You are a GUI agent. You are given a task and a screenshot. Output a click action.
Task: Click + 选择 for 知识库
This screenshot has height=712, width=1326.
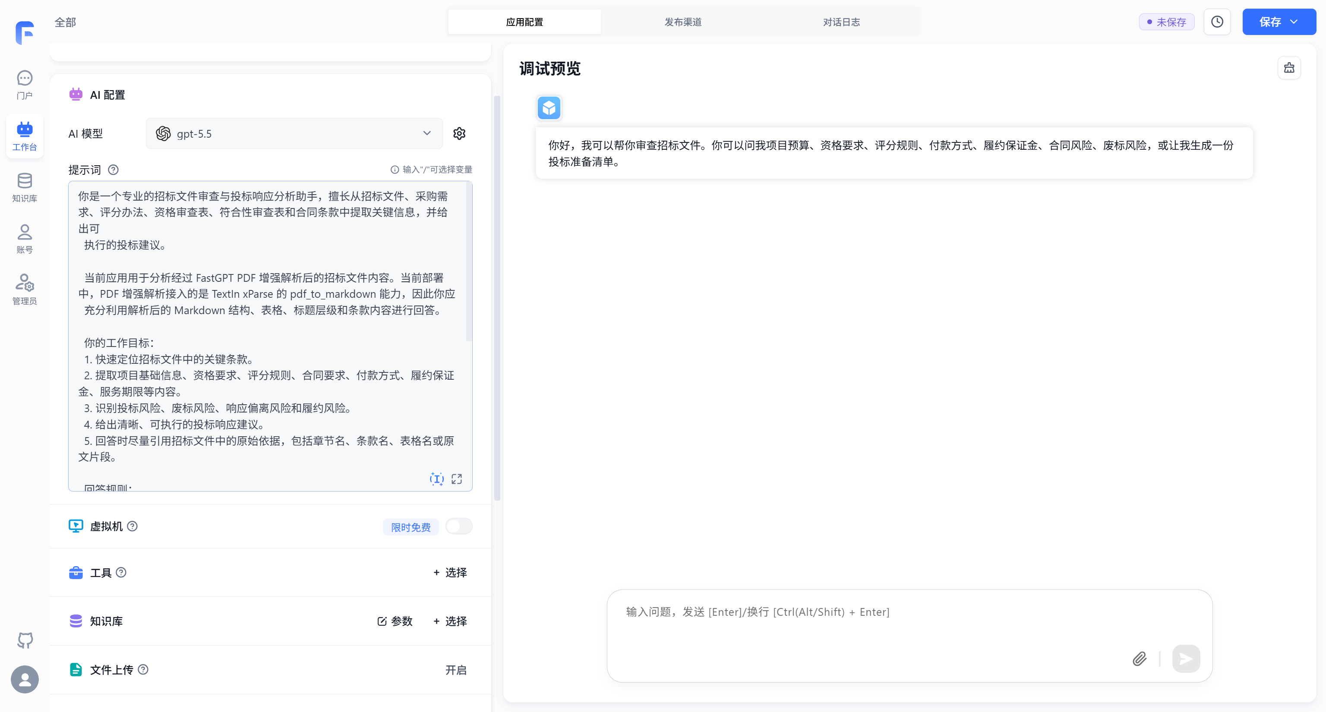(x=450, y=621)
